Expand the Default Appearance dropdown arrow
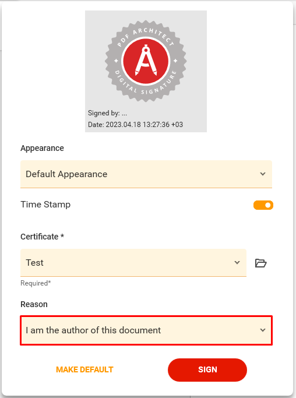This screenshot has height=398, width=296. pyautogui.click(x=263, y=174)
